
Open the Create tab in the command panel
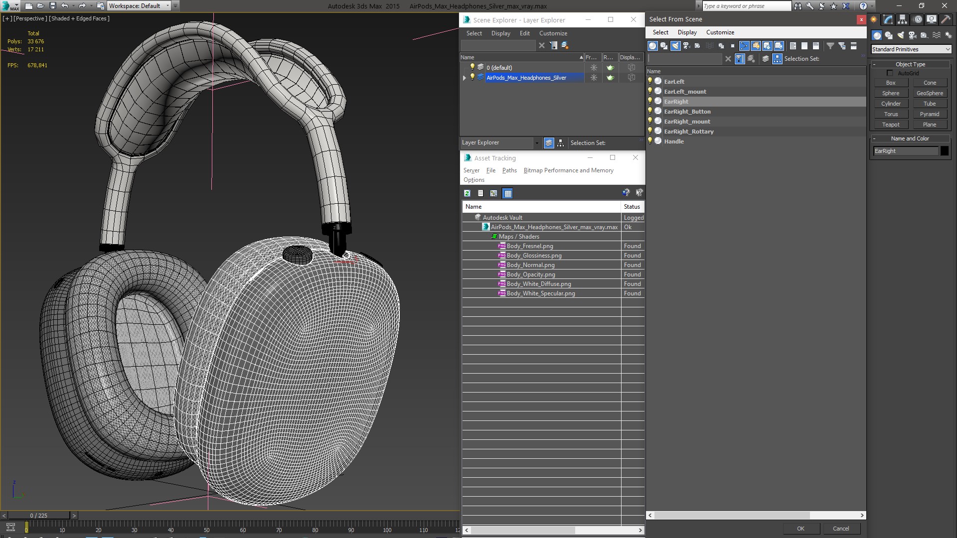(874, 20)
